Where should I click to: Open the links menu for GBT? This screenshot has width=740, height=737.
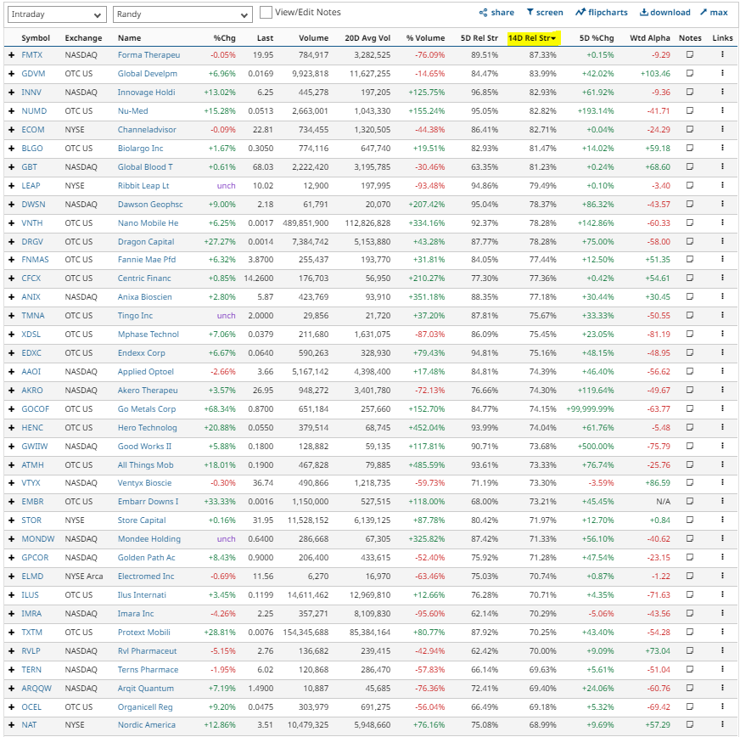(x=722, y=166)
